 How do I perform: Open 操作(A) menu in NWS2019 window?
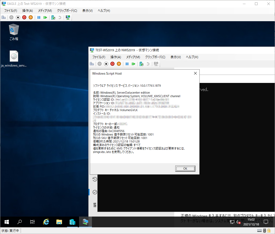(x=116, y=57)
